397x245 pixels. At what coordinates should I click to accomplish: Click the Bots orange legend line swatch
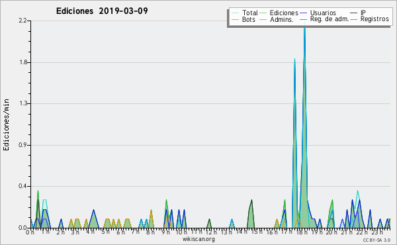[x=235, y=19]
